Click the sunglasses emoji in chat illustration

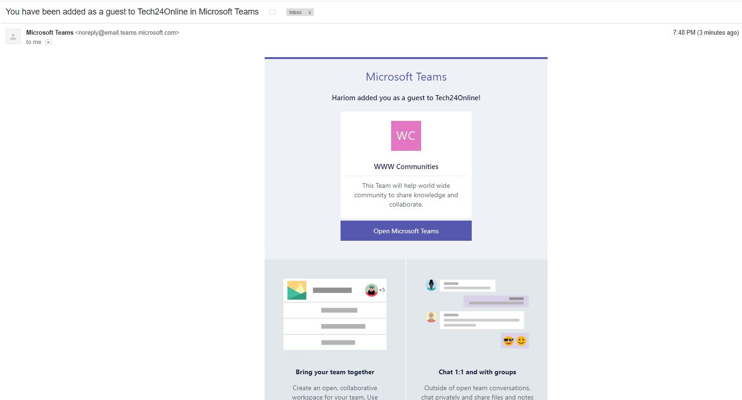click(x=508, y=341)
